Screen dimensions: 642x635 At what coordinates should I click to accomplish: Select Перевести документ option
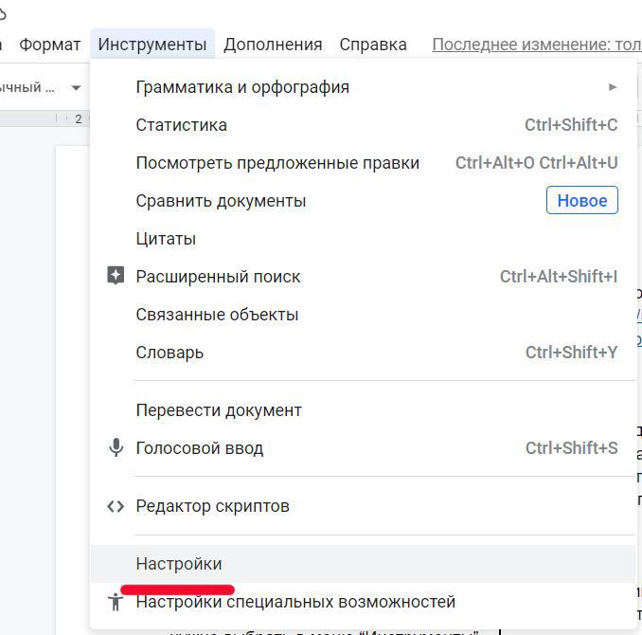click(219, 410)
